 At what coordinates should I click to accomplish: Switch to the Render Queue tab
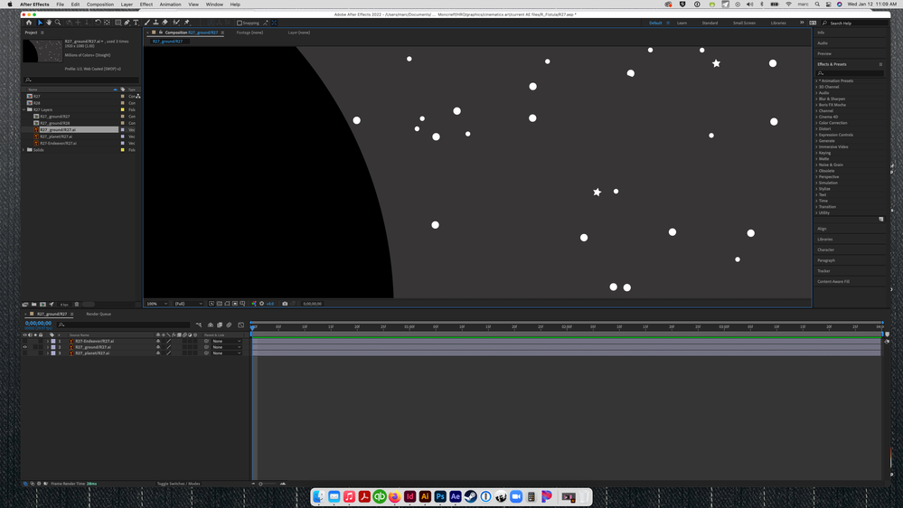(x=99, y=314)
